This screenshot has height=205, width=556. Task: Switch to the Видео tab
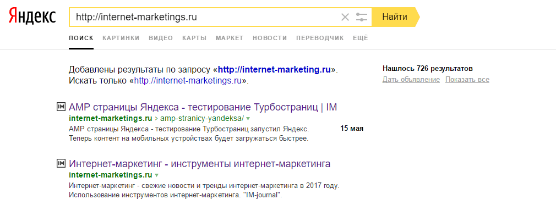tap(161, 38)
